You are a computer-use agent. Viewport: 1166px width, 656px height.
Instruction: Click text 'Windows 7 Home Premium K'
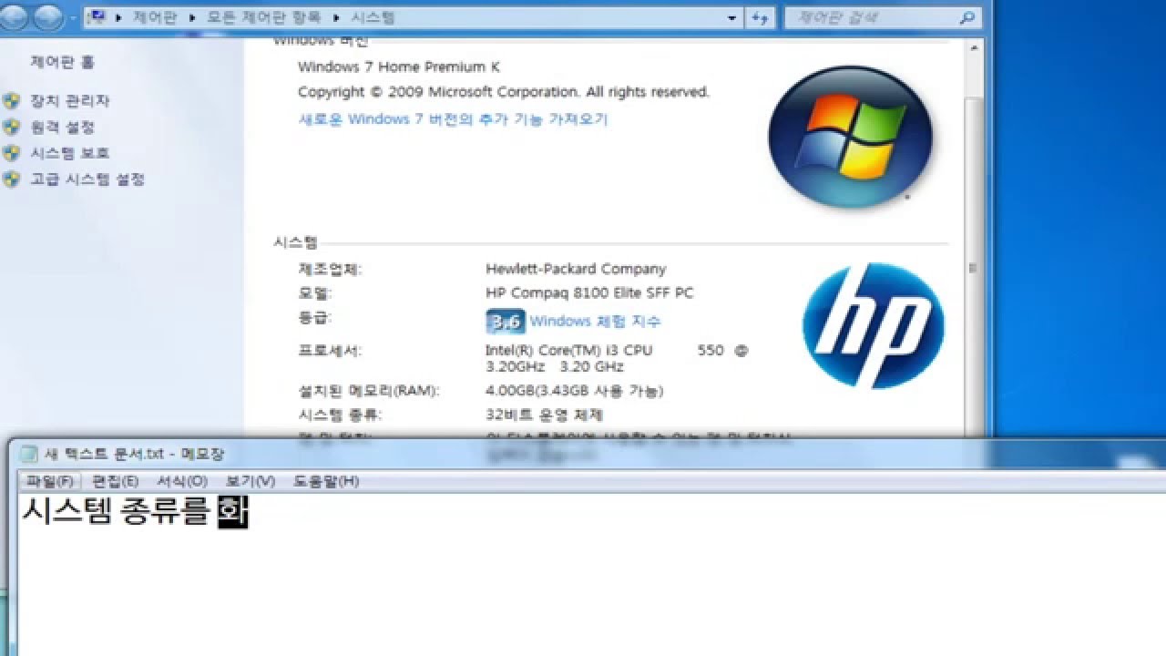pos(399,67)
